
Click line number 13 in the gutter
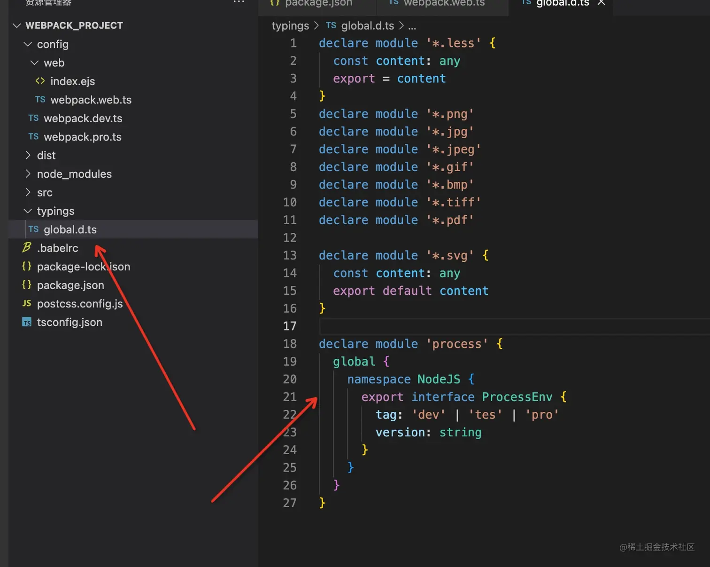point(290,255)
